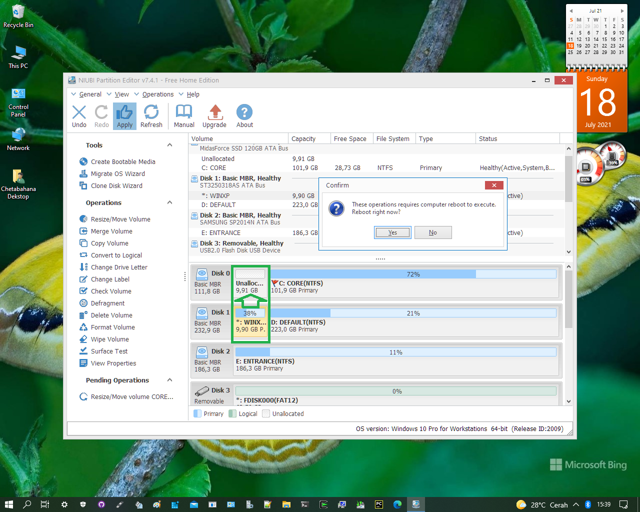Open Clone Disk Wizard
640x512 pixels.
click(111, 185)
